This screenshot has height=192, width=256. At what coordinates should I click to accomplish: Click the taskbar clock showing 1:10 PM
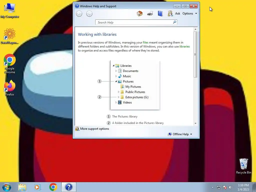pos(243,187)
